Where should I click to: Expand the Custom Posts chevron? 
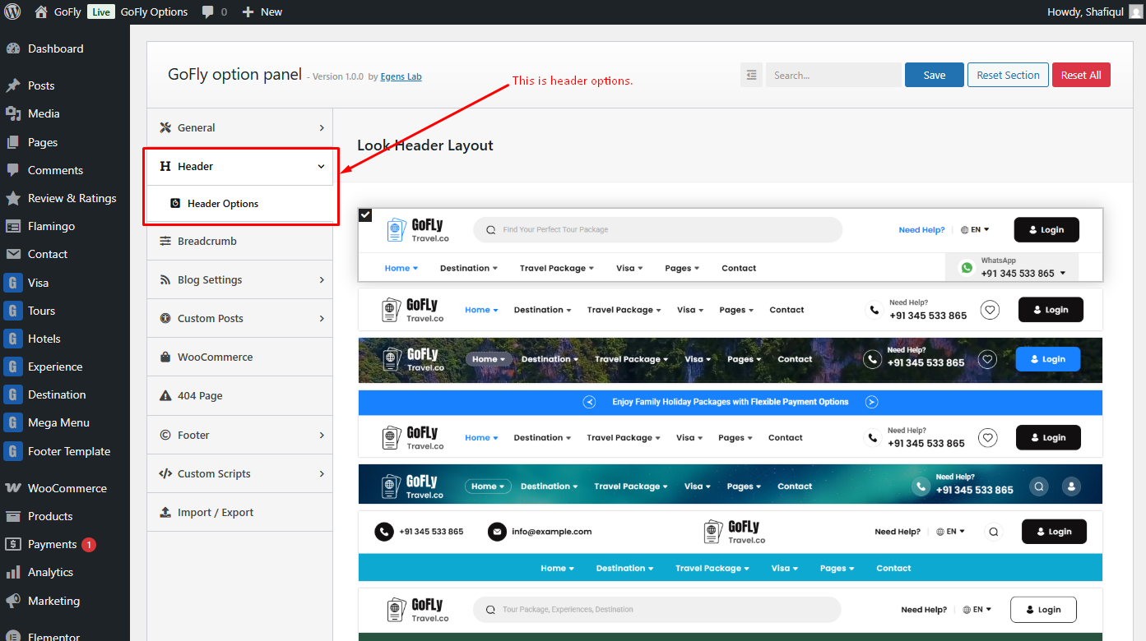pyautogui.click(x=322, y=319)
